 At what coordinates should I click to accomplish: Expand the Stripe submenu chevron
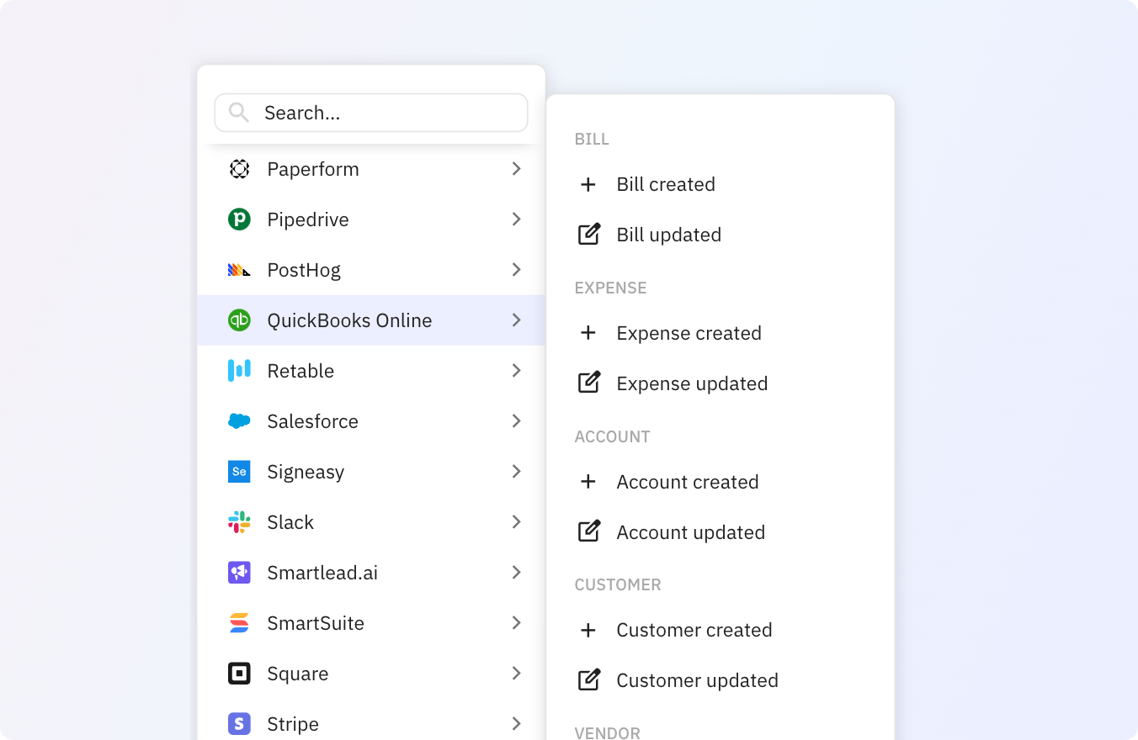point(517,724)
